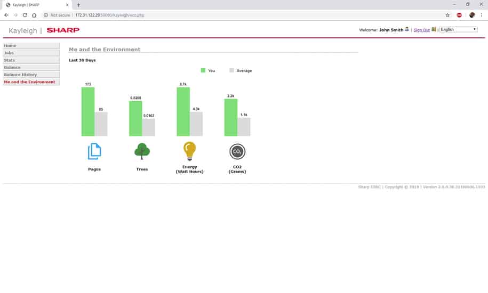This screenshot has height=293, width=488.
Task: Open the Home menu item
Action: [31, 46]
